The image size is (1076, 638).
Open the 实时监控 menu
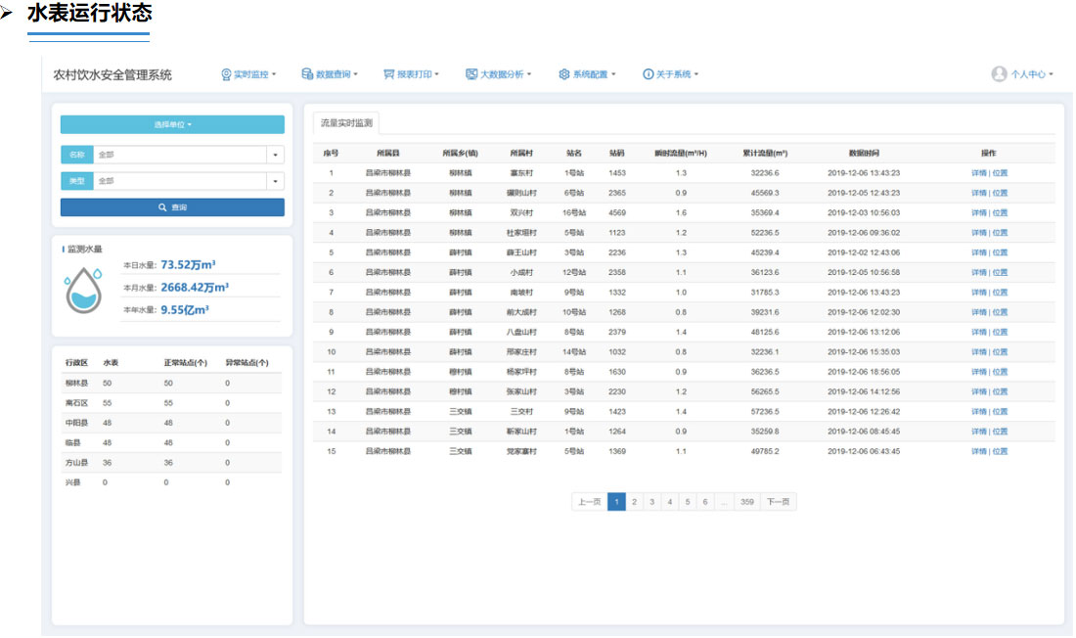248,74
